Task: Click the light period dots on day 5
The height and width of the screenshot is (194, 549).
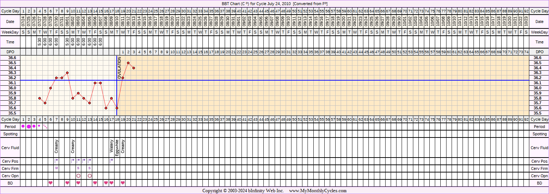Action: (x=45, y=127)
